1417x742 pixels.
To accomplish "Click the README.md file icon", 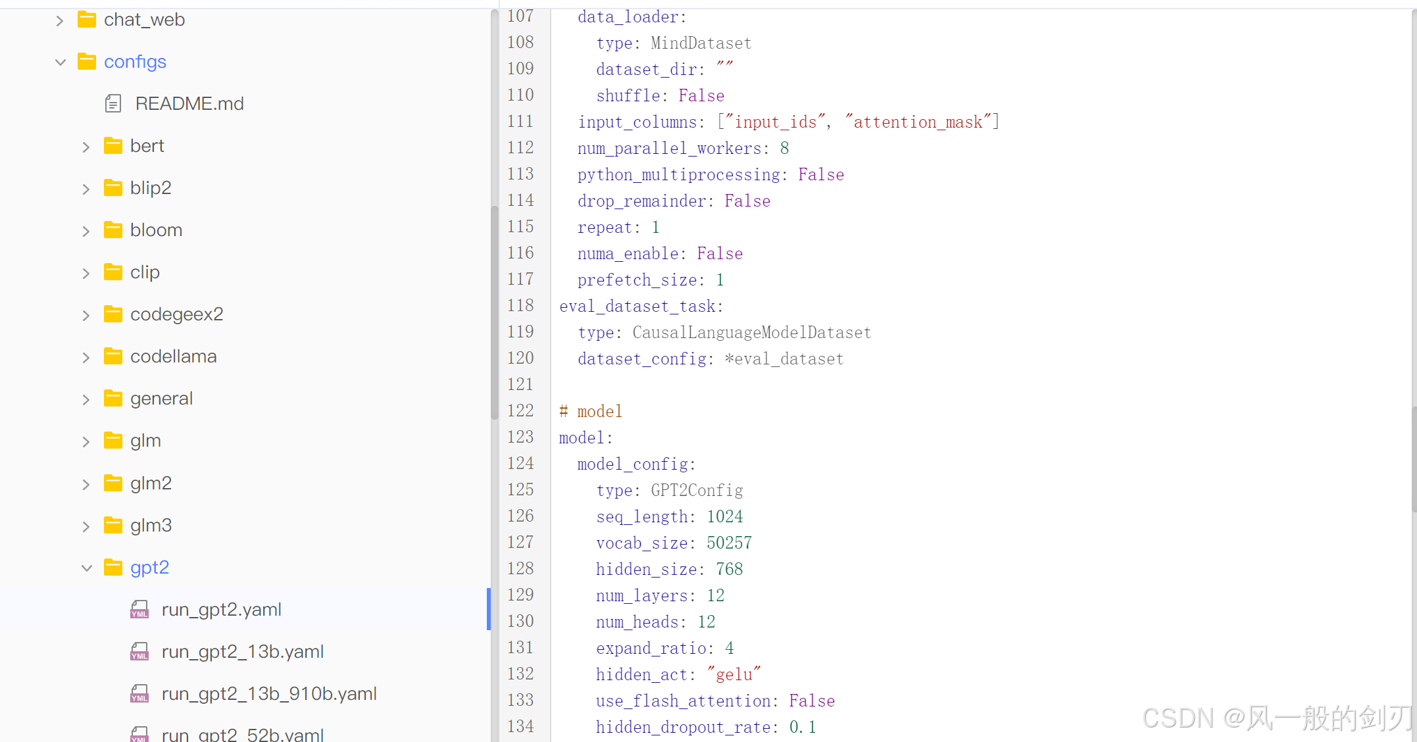I will tap(113, 104).
